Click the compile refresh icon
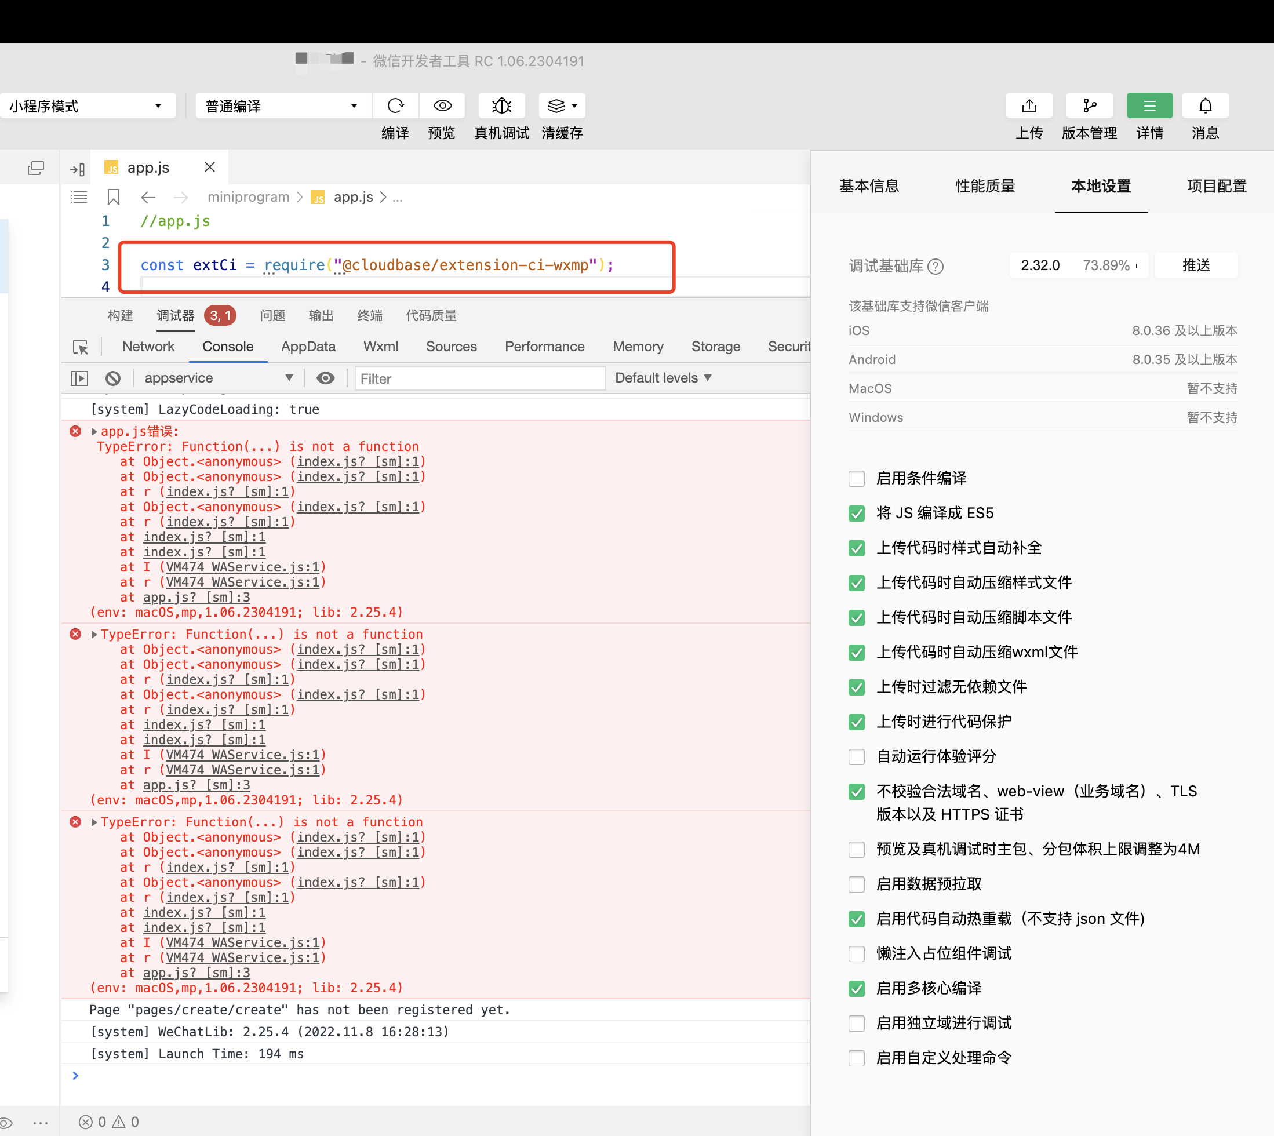Screen dimensions: 1274x1136 (x=395, y=105)
